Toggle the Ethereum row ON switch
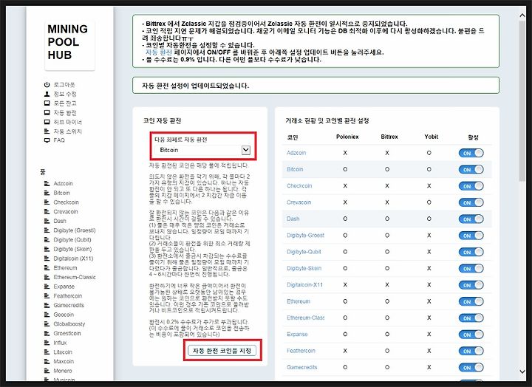Screen dimensions: 532x387 click(x=471, y=301)
